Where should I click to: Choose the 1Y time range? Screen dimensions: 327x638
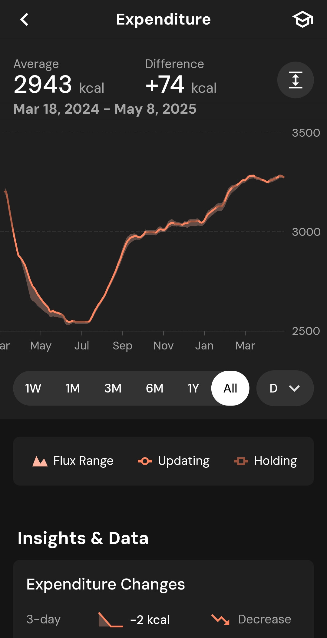pos(193,388)
